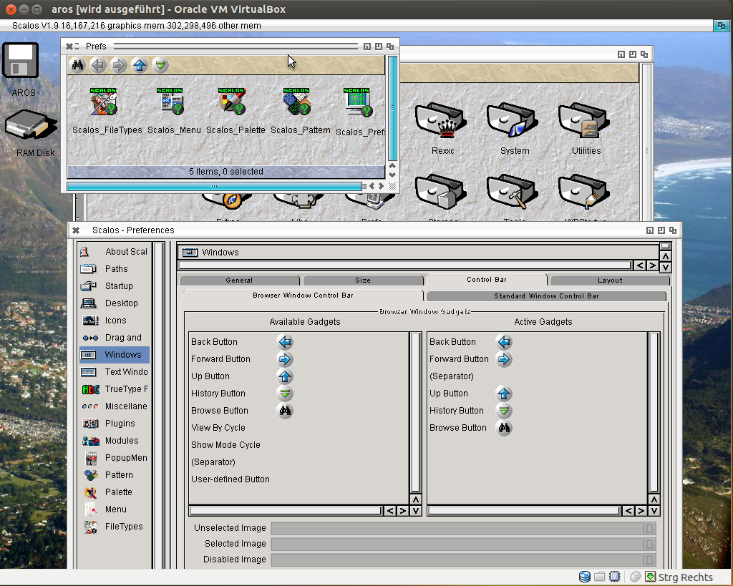
Task: Select View By Cycle in Available Gadgets
Action: point(218,428)
